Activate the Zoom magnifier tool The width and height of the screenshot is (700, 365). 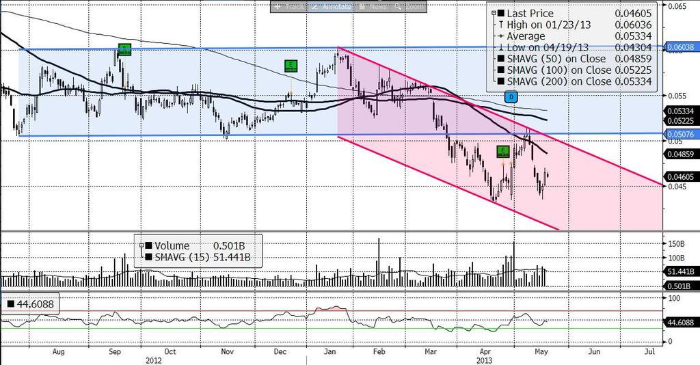point(409,7)
